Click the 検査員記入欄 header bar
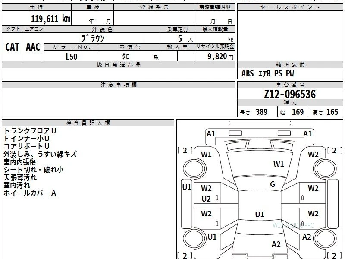This screenshot has width=345, height=259. pyautogui.click(x=88, y=123)
